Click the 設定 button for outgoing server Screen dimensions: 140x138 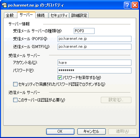[116, 100]
